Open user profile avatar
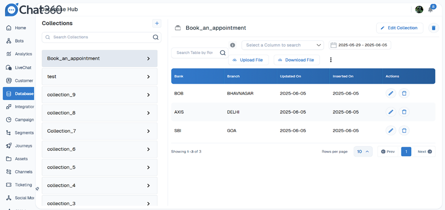The width and height of the screenshot is (445, 210). tap(419, 9)
